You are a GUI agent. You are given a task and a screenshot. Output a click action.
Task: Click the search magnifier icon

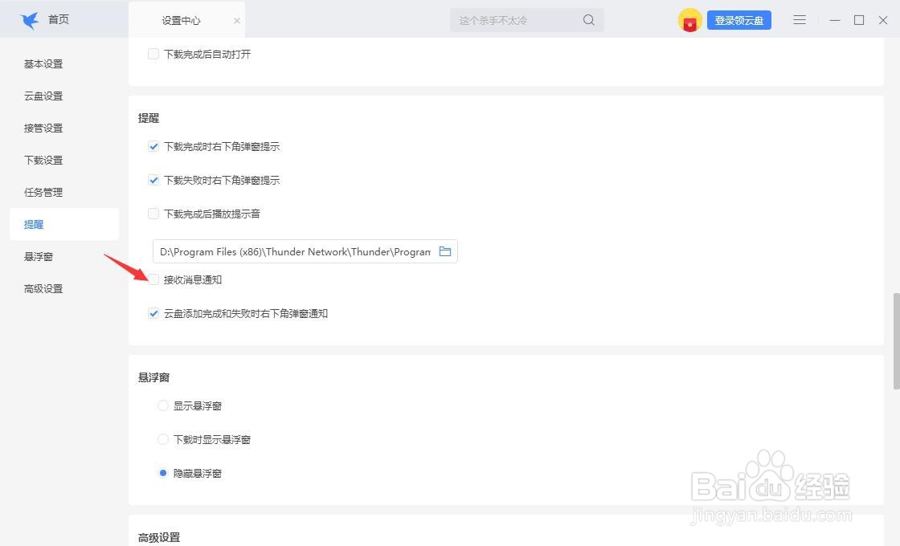click(x=589, y=19)
